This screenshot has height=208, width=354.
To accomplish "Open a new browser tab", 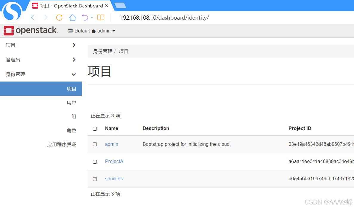I will tap(120, 5).
